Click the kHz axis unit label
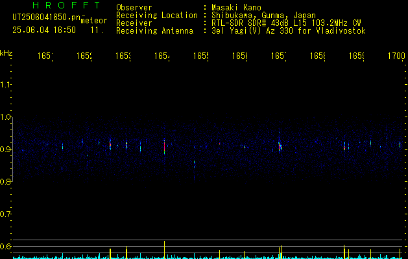 (x=6, y=53)
